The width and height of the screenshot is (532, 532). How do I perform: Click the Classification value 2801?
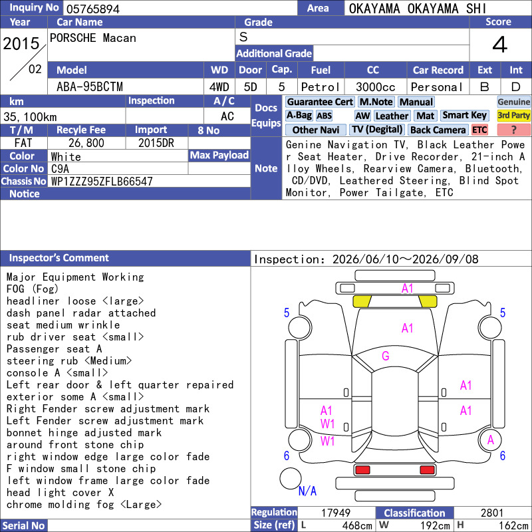(x=491, y=513)
